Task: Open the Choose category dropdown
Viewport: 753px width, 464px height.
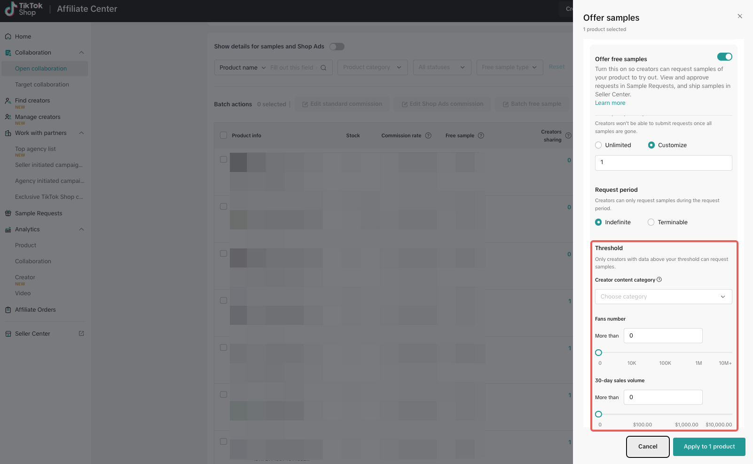Action: pyautogui.click(x=663, y=297)
